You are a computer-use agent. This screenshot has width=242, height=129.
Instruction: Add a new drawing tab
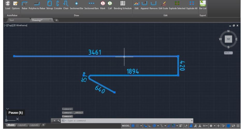coord(56,20)
